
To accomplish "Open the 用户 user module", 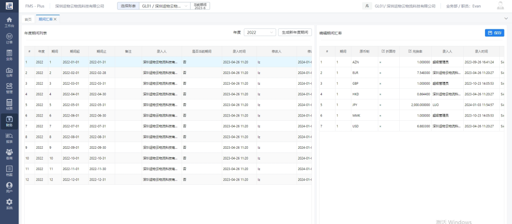I will (9, 188).
